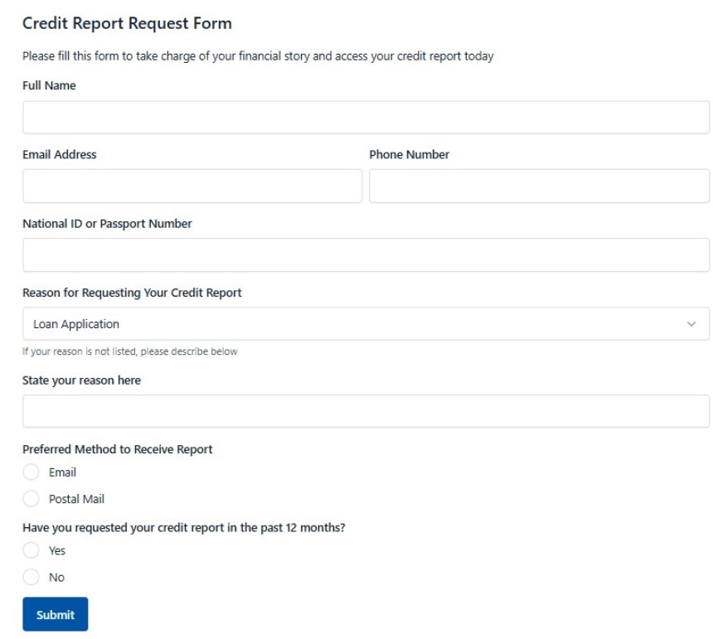This screenshot has height=639, width=713.
Task: Click the Full Name input field
Action: pyautogui.click(x=366, y=117)
